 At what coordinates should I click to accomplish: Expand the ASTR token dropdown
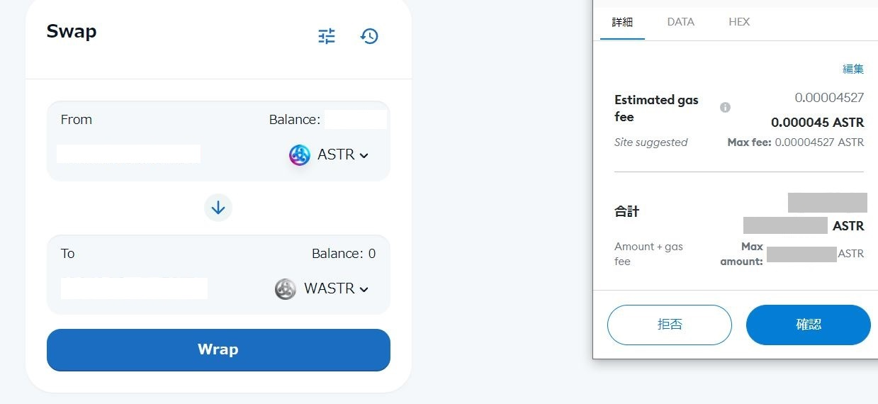pos(330,155)
